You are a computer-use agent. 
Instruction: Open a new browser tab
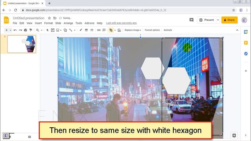coord(49,3)
